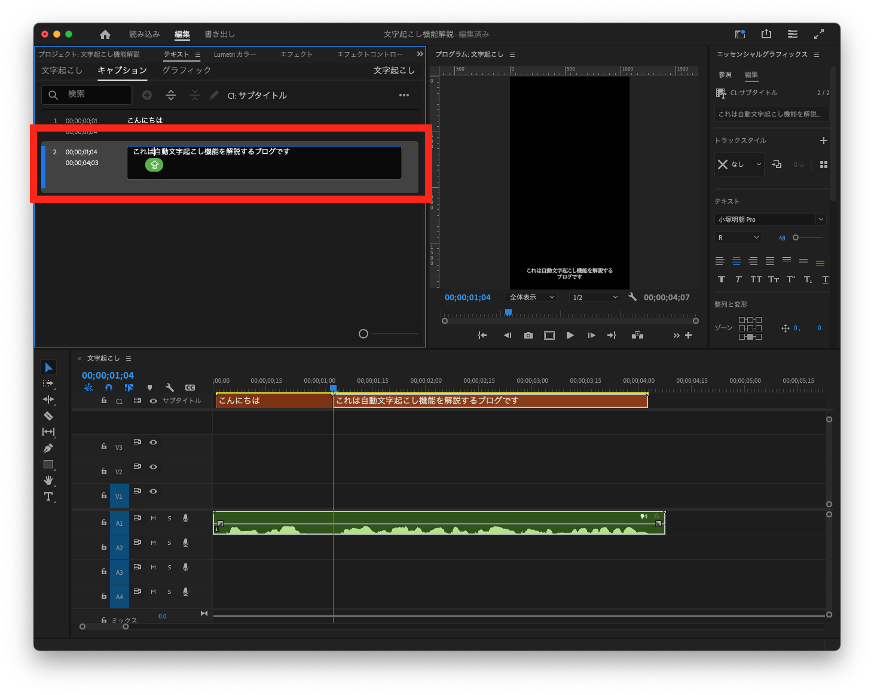Open the 1/2 playback resolution dropdown
Viewport: 874px width, 695px height.
click(x=594, y=297)
